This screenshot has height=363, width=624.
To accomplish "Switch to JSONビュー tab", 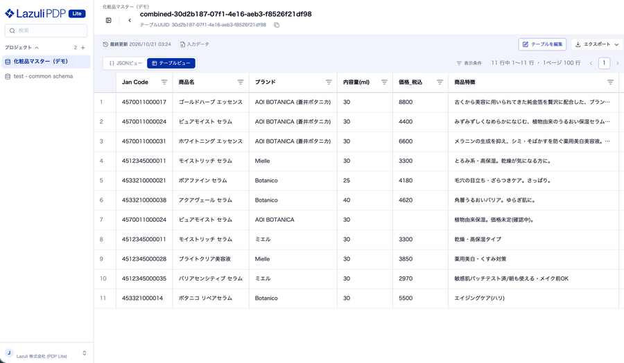I will click(x=125, y=63).
